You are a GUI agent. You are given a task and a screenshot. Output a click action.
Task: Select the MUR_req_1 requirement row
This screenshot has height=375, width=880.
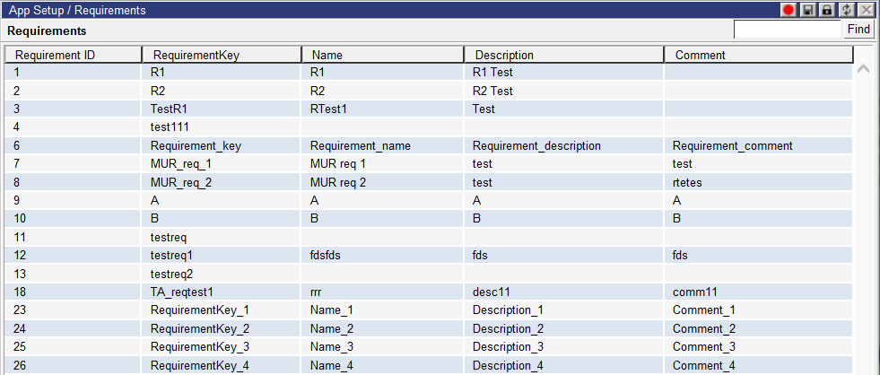429,164
